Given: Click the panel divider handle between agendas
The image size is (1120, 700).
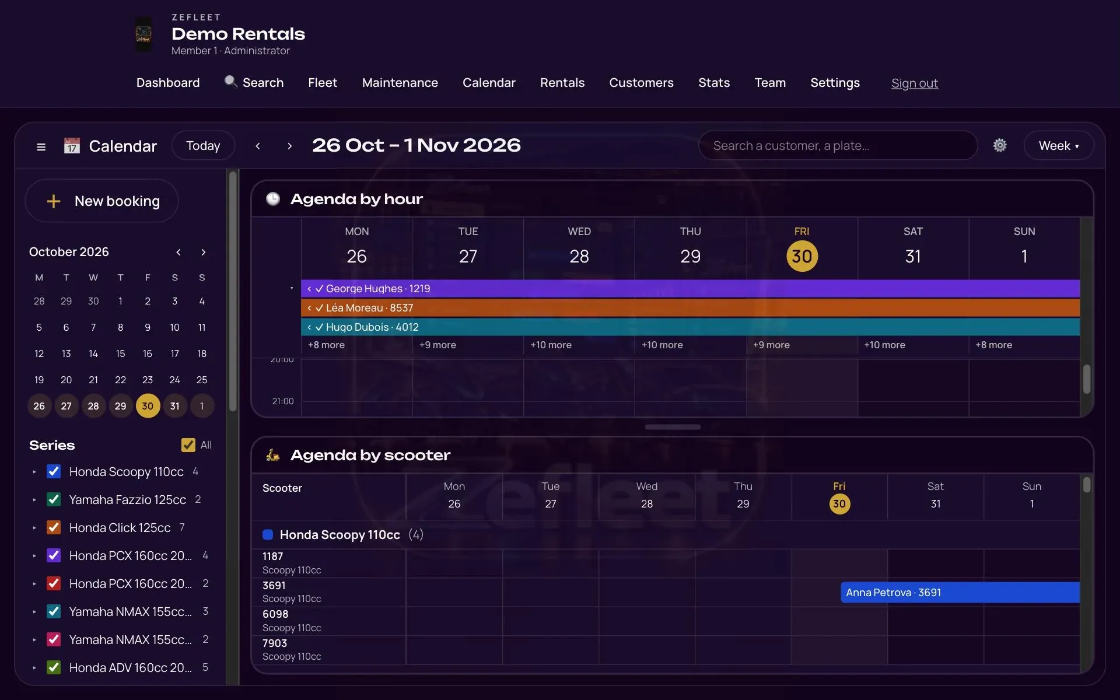Looking at the screenshot, I should 673,427.
